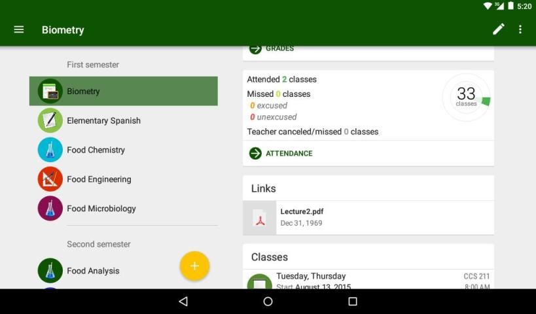Tap the PDF file icon

coord(260,218)
